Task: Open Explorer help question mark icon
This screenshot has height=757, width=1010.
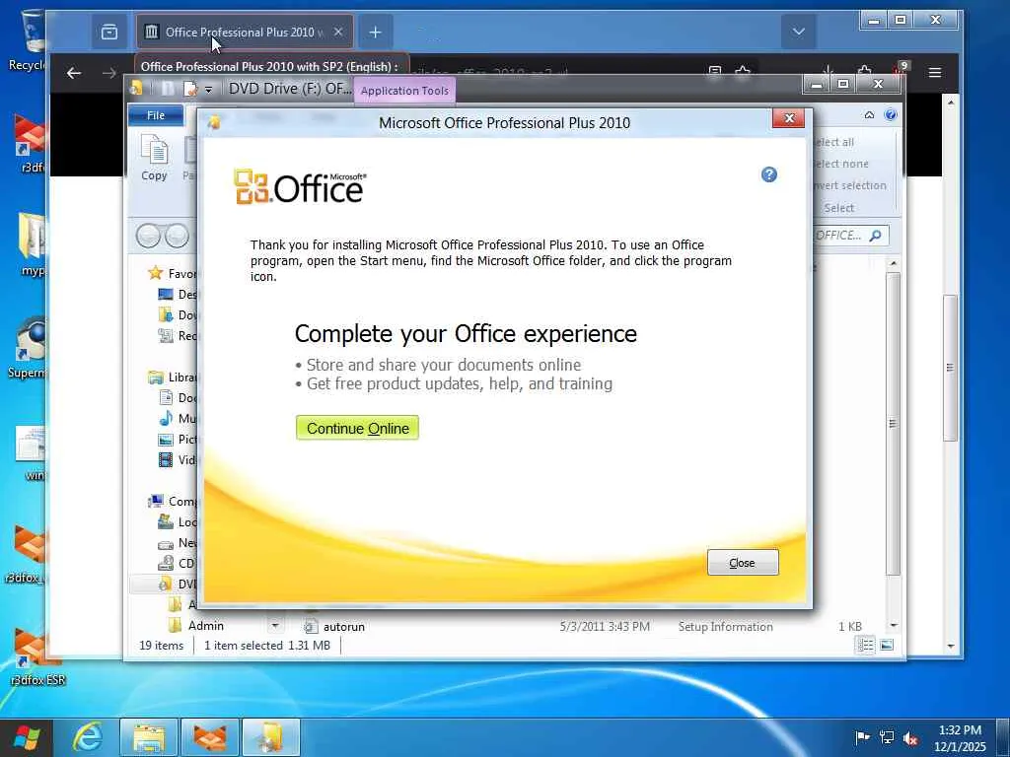Action: [x=891, y=115]
